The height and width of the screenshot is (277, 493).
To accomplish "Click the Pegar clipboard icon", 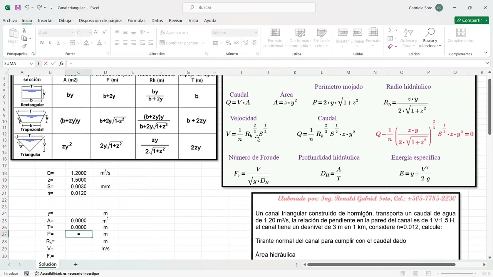I will pos(13,33).
